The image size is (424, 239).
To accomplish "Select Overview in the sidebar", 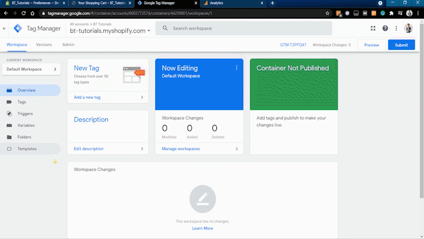I will click(30, 90).
